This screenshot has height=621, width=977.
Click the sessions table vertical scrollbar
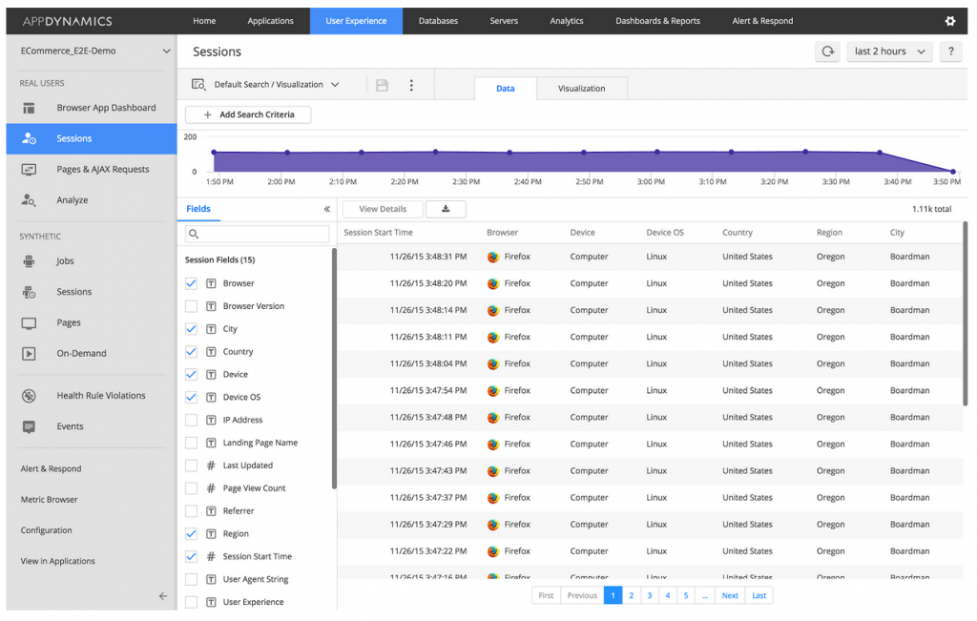click(x=965, y=314)
